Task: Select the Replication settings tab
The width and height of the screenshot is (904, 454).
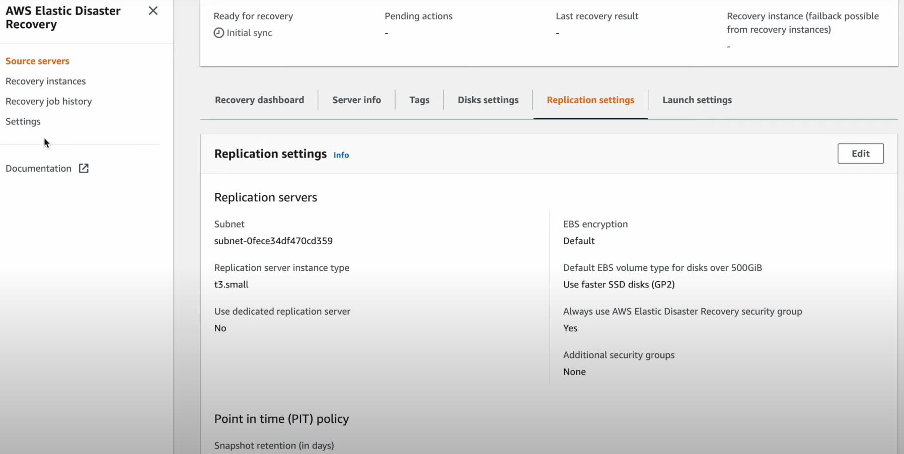Action: tap(590, 100)
